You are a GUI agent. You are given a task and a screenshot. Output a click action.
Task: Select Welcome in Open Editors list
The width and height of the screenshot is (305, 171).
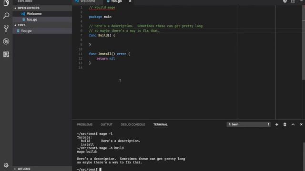pyautogui.click(x=42, y=14)
